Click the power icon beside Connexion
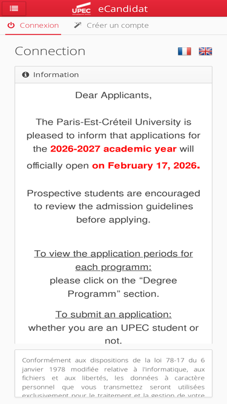Image resolution: width=227 pixels, height=404 pixels. [11, 25]
